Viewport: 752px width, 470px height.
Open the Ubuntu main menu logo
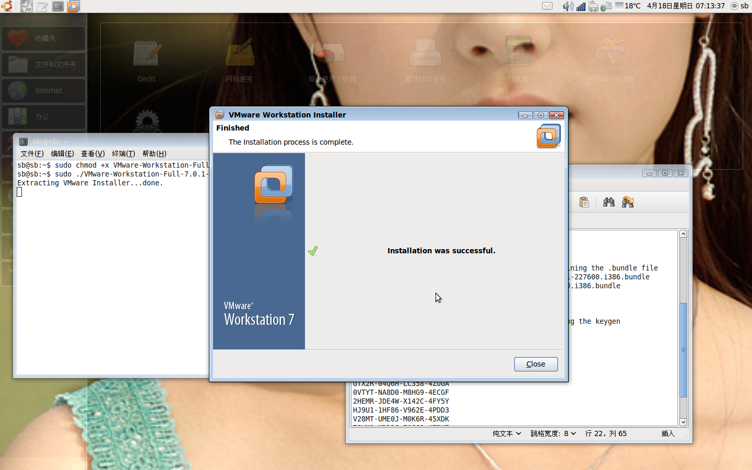[x=7, y=6]
